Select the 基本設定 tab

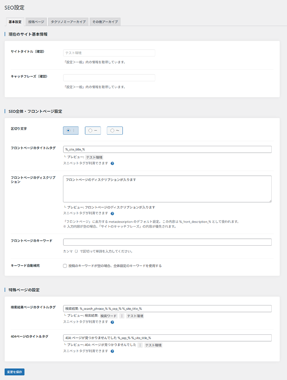(15, 22)
